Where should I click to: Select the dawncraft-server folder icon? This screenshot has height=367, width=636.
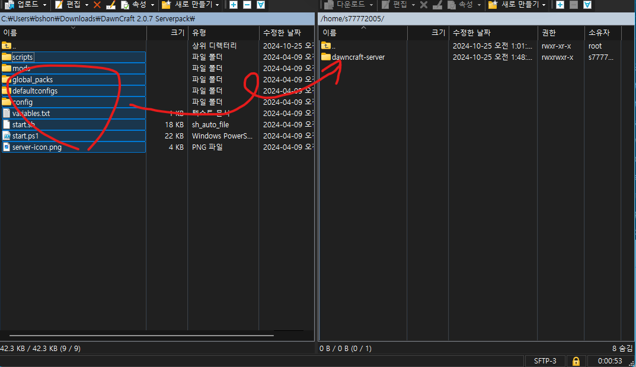326,57
